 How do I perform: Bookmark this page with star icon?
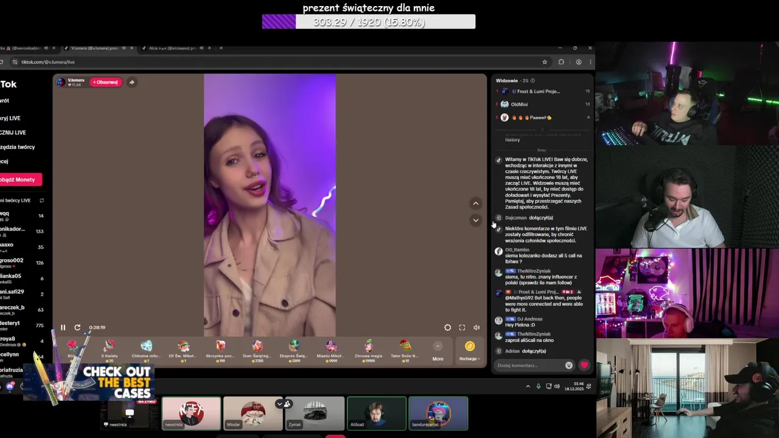[x=544, y=61]
